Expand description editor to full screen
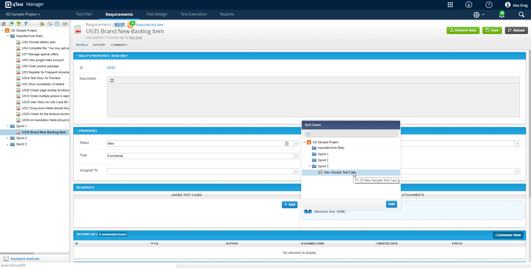The height and width of the screenshot is (268, 531). pyautogui.click(x=112, y=80)
